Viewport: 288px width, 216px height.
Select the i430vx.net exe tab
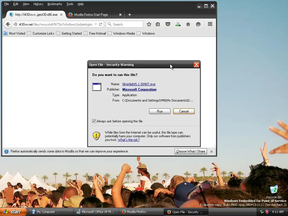coord(36,15)
